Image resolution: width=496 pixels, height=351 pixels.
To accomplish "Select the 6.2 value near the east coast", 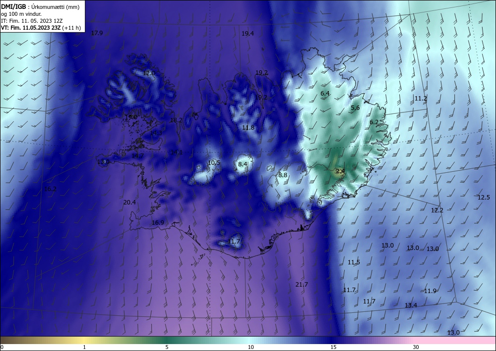I will point(374,122).
